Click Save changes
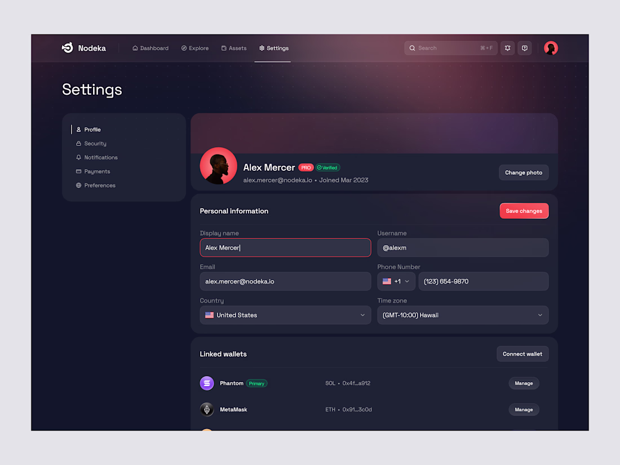Image resolution: width=620 pixels, height=465 pixels. point(524,211)
